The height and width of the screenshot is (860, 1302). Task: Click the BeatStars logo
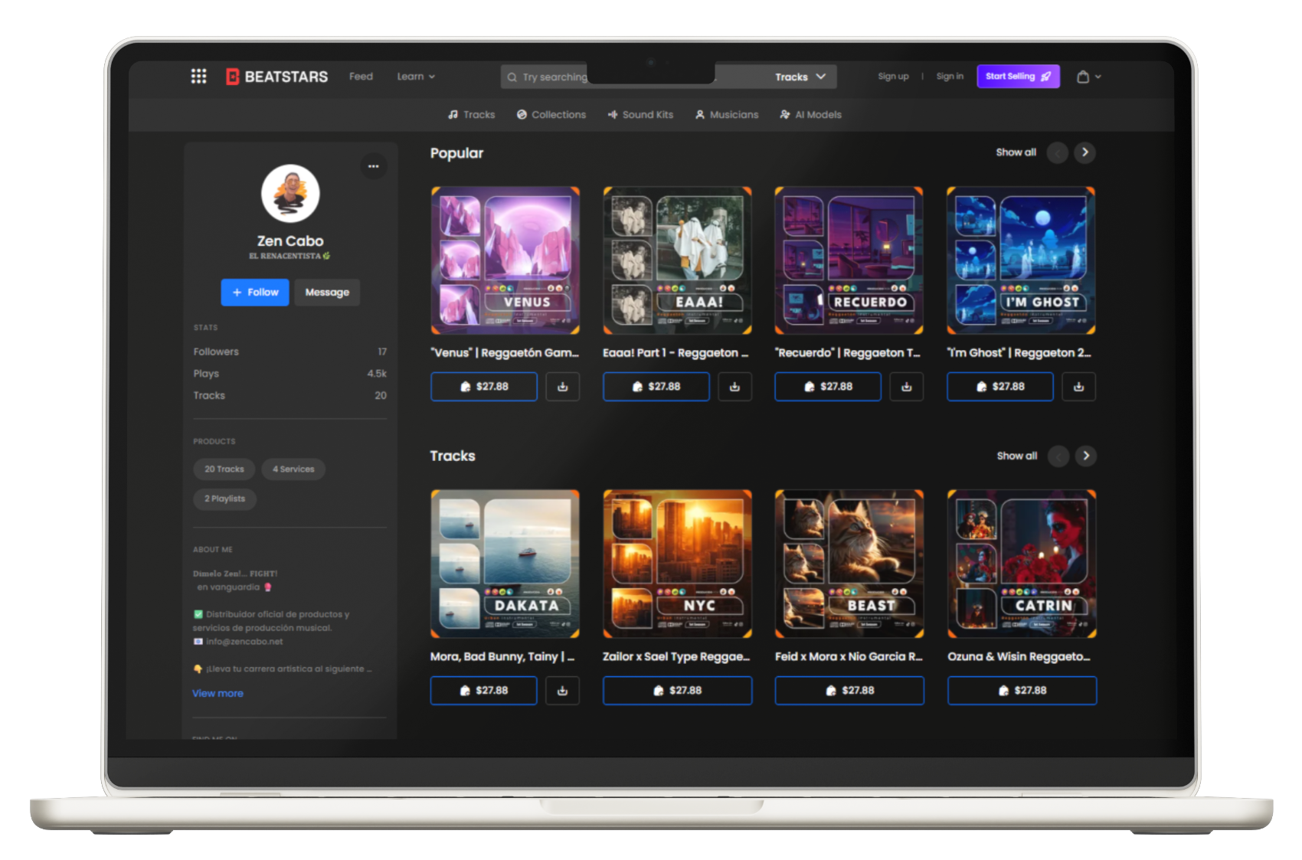tap(277, 77)
